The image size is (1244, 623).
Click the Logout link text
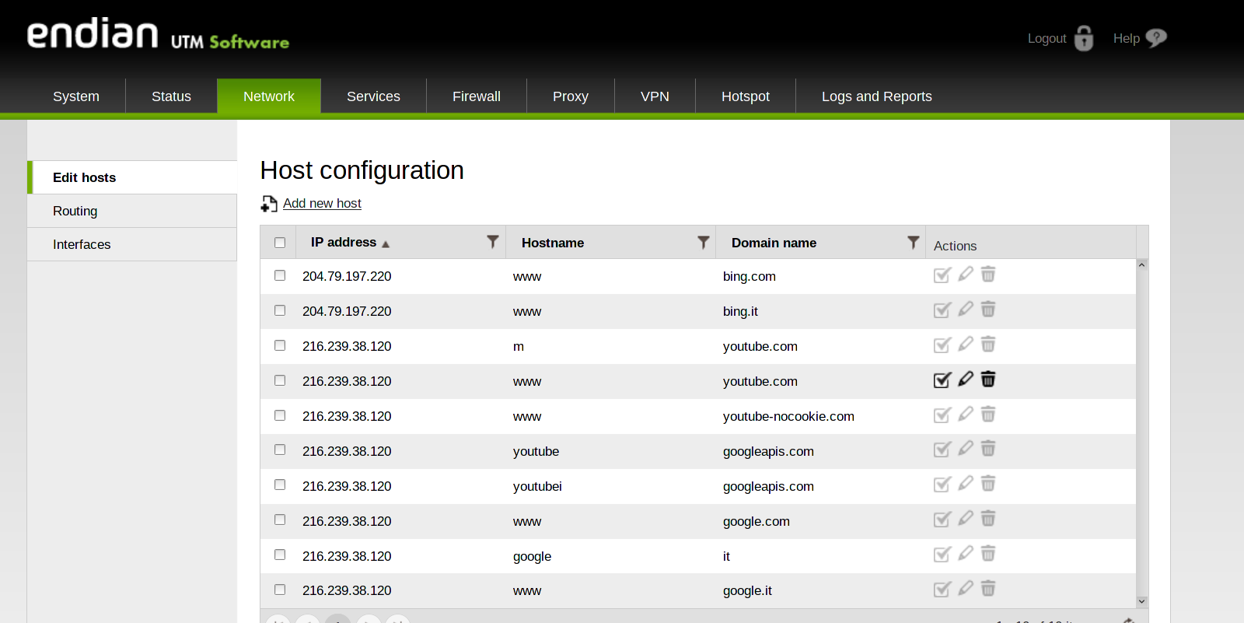click(1047, 38)
